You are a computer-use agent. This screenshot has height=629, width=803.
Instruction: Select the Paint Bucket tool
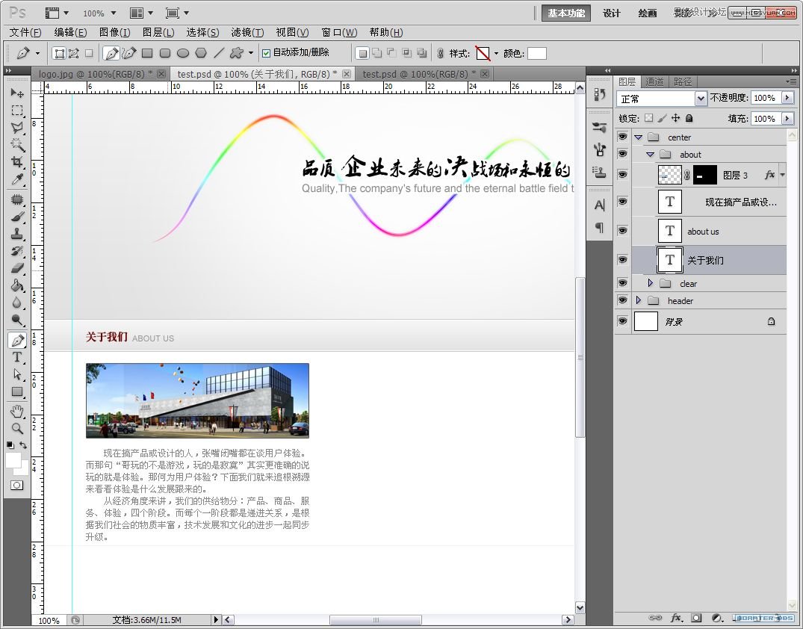17,285
